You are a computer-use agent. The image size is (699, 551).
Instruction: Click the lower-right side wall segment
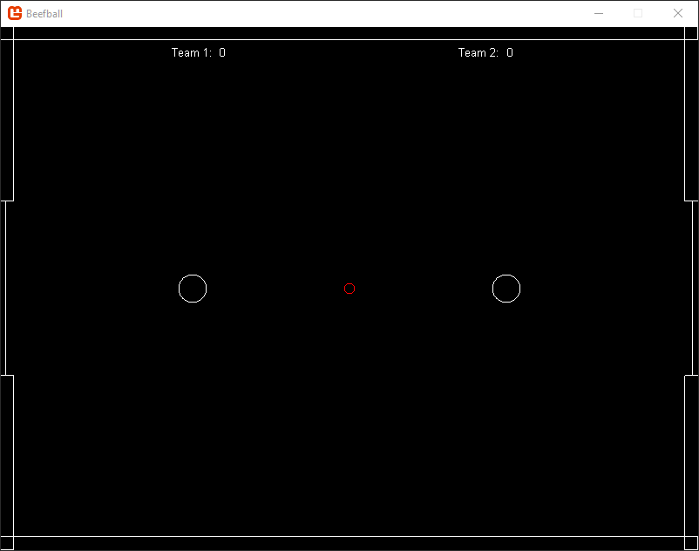coord(690,458)
